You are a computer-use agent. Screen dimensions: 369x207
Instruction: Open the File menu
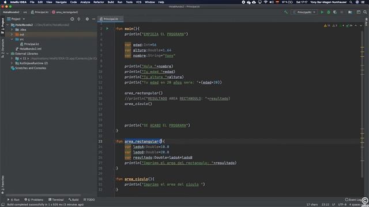click(32, 2)
